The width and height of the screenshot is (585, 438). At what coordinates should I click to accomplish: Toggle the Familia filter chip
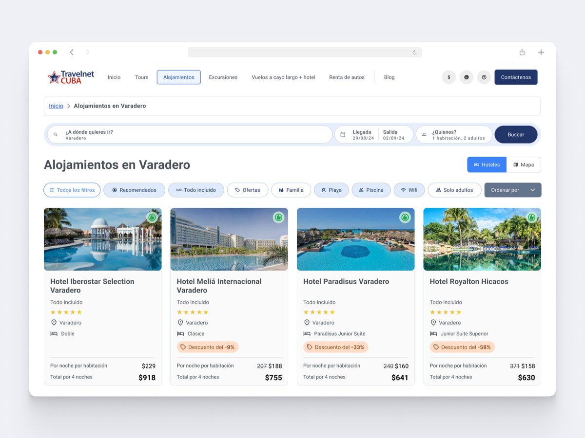click(x=291, y=190)
